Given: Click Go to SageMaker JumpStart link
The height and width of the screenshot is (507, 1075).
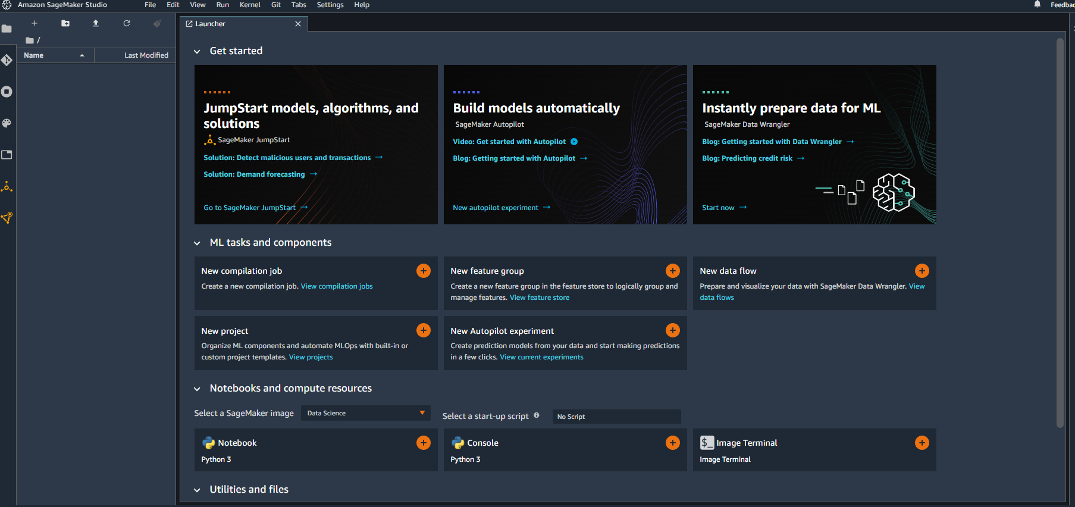Looking at the screenshot, I should pyautogui.click(x=256, y=208).
